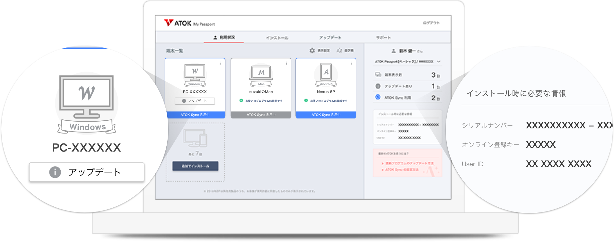Click the info icon inside the large アップデート button

(55, 172)
